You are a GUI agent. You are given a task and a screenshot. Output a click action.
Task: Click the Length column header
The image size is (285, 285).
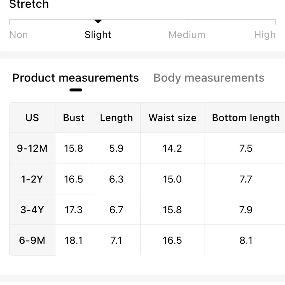pyautogui.click(x=116, y=118)
